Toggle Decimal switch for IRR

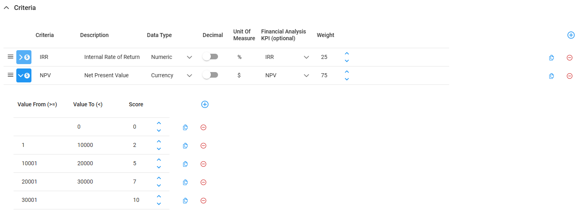point(210,57)
